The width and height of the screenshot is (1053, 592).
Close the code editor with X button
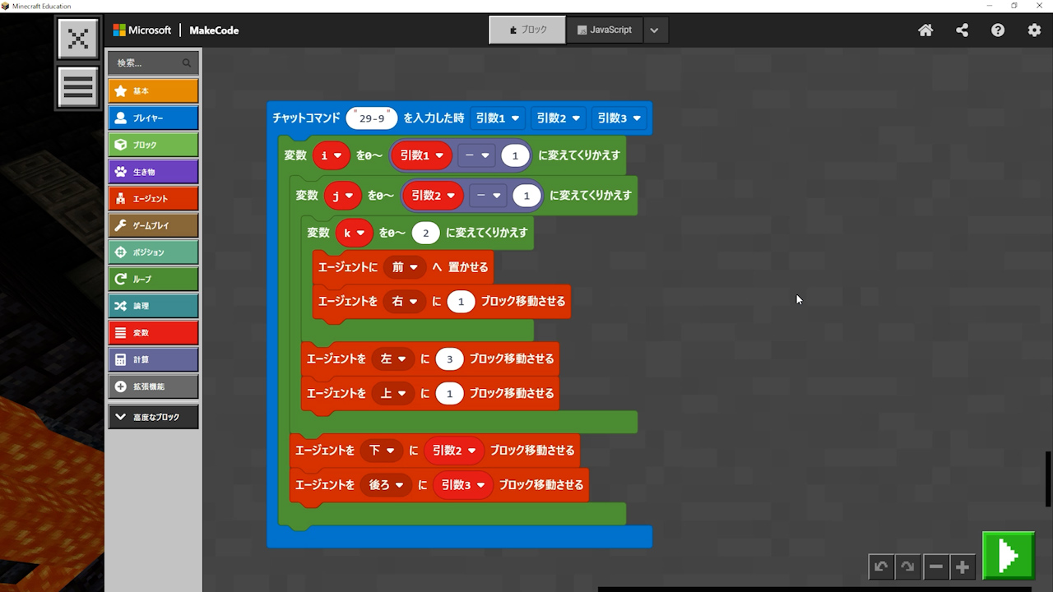pyautogui.click(x=78, y=39)
